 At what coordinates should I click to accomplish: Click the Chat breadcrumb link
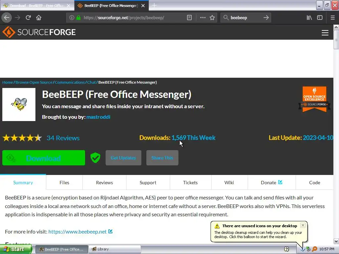click(91, 82)
